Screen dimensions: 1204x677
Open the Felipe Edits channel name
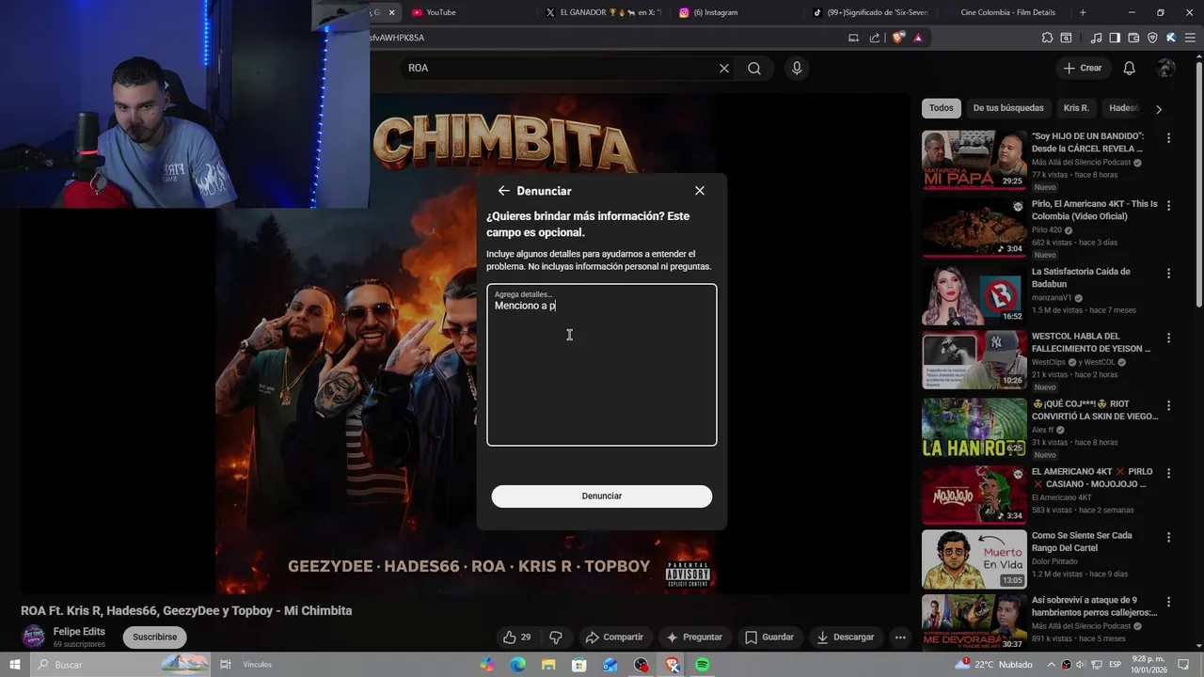pos(79,632)
